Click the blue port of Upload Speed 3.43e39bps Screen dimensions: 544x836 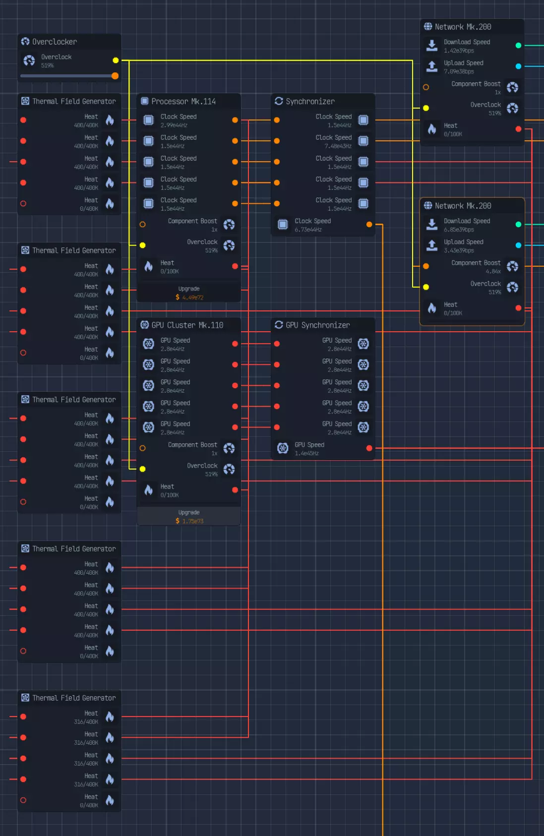[519, 245]
